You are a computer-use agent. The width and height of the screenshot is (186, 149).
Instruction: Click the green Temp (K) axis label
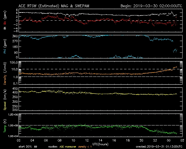pyautogui.click(x=5, y=125)
